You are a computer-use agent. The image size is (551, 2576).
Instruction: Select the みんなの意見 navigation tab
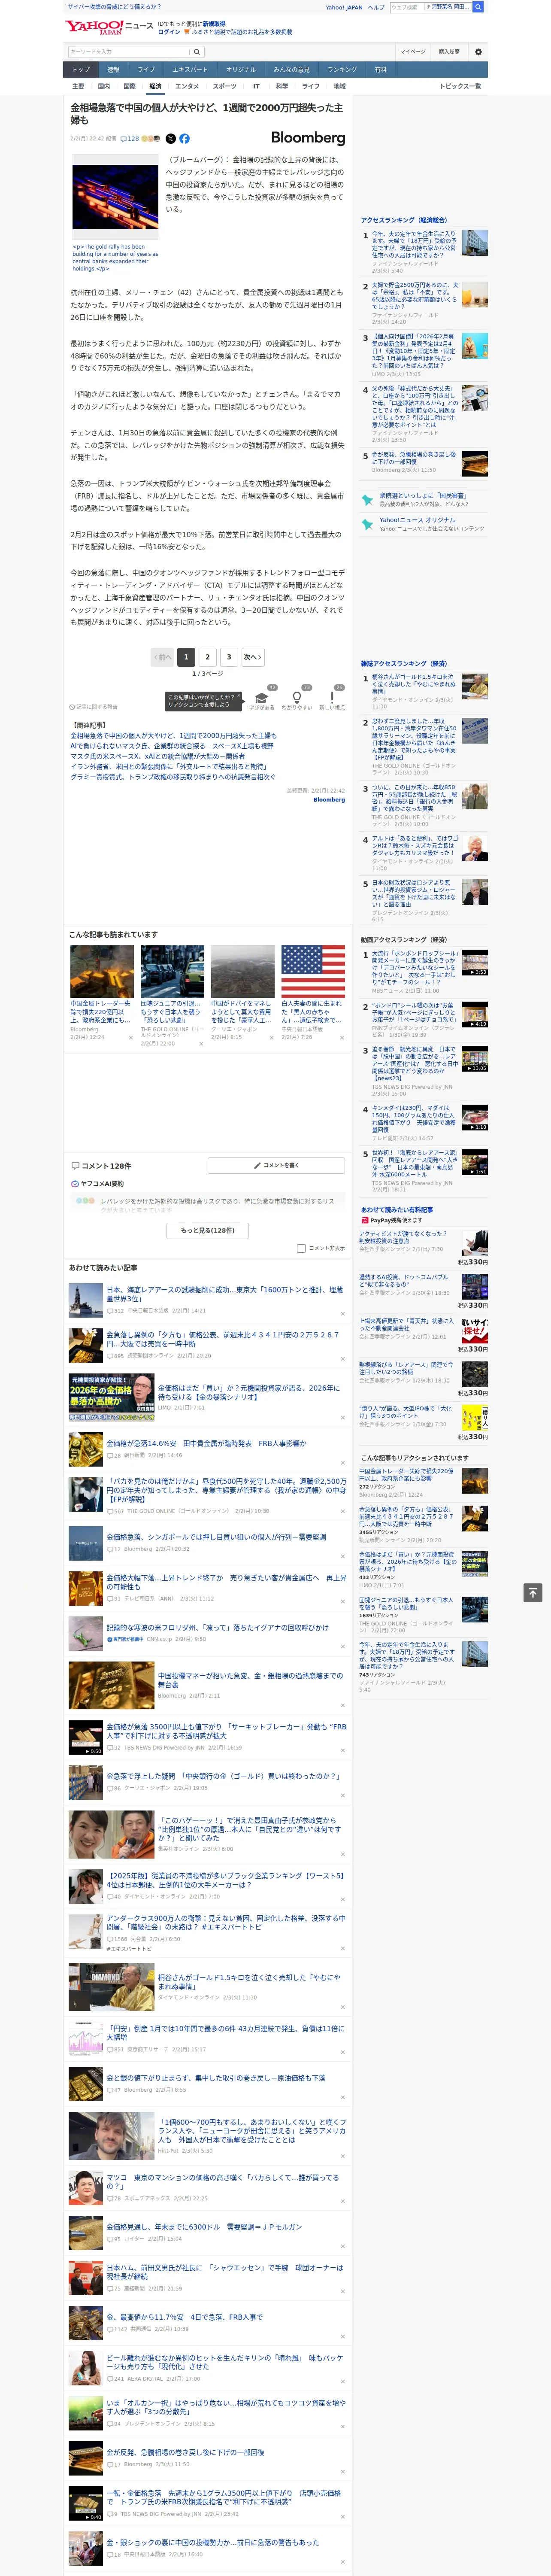pos(291,70)
